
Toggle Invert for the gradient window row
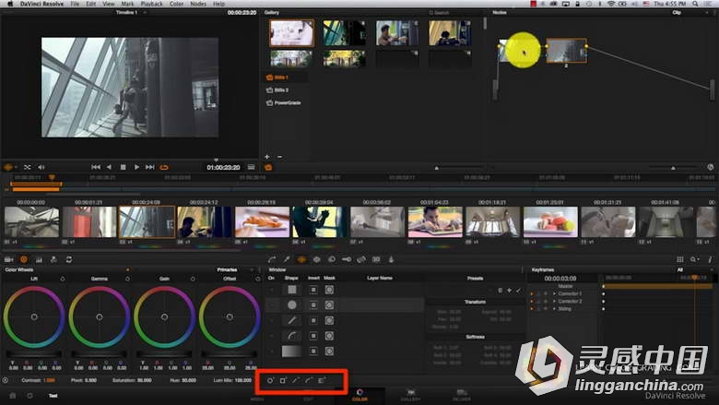click(x=313, y=351)
